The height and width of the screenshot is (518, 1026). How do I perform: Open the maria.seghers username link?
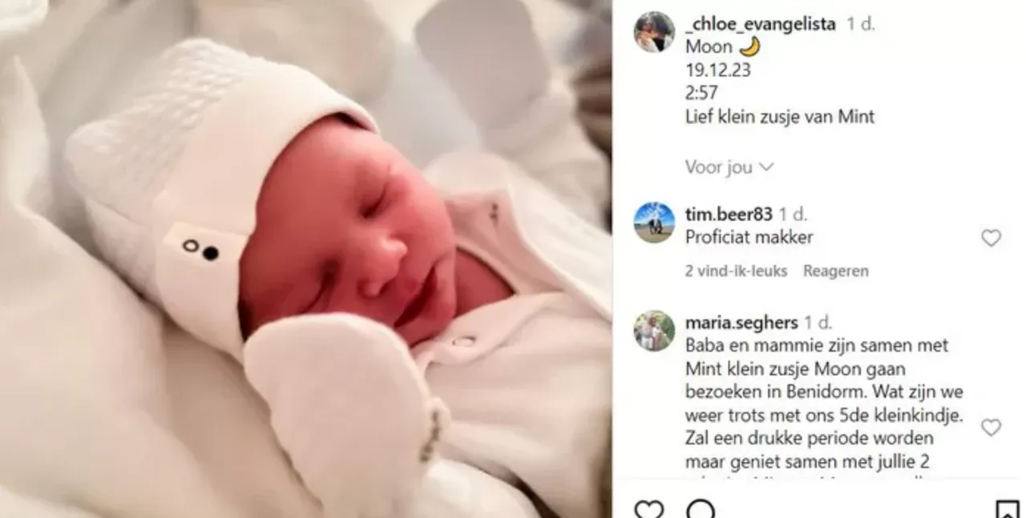tap(741, 323)
